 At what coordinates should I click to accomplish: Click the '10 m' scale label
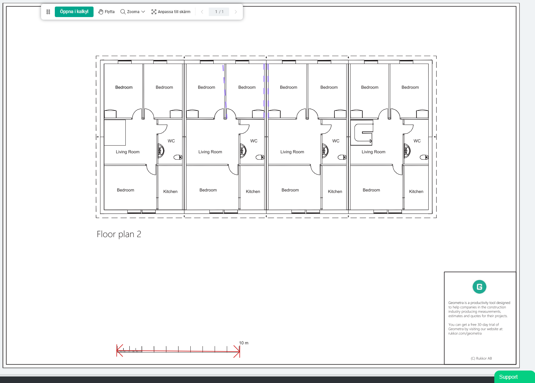coord(244,343)
